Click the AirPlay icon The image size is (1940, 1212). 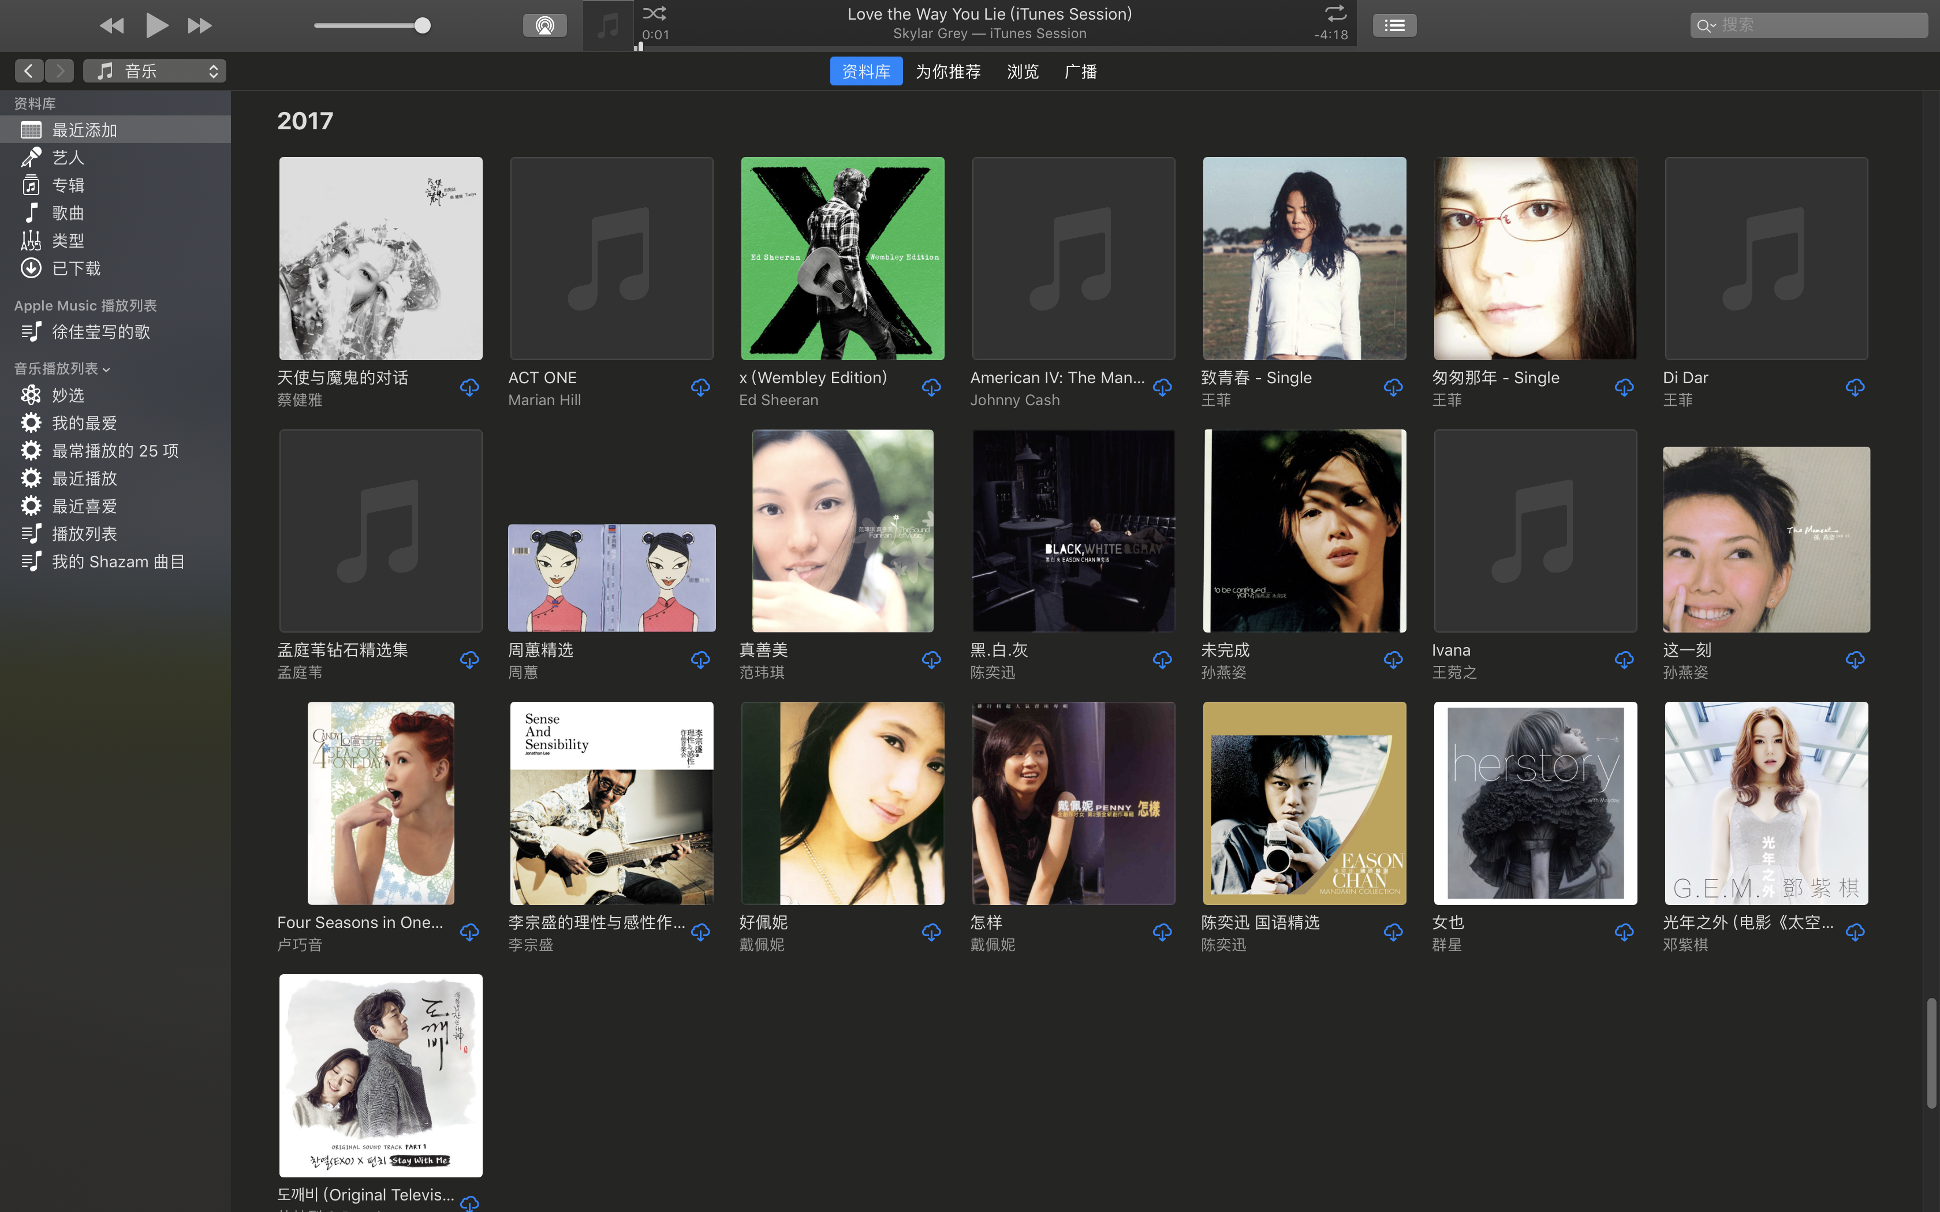click(544, 25)
